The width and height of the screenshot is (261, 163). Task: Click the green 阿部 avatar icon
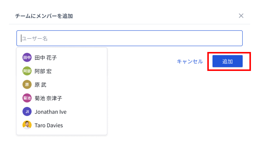(27, 71)
